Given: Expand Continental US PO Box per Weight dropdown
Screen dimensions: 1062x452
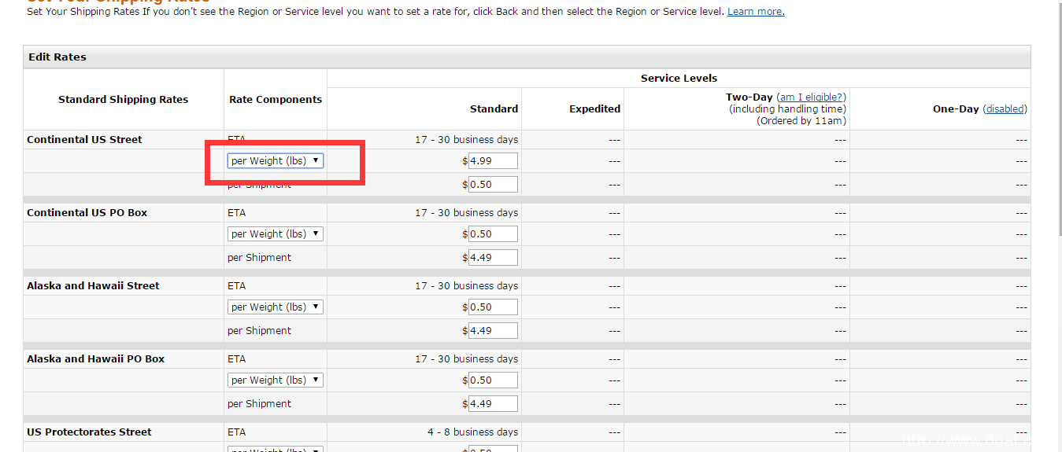Looking at the screenshot, I should pyautogui.click(x=276, y=233).
